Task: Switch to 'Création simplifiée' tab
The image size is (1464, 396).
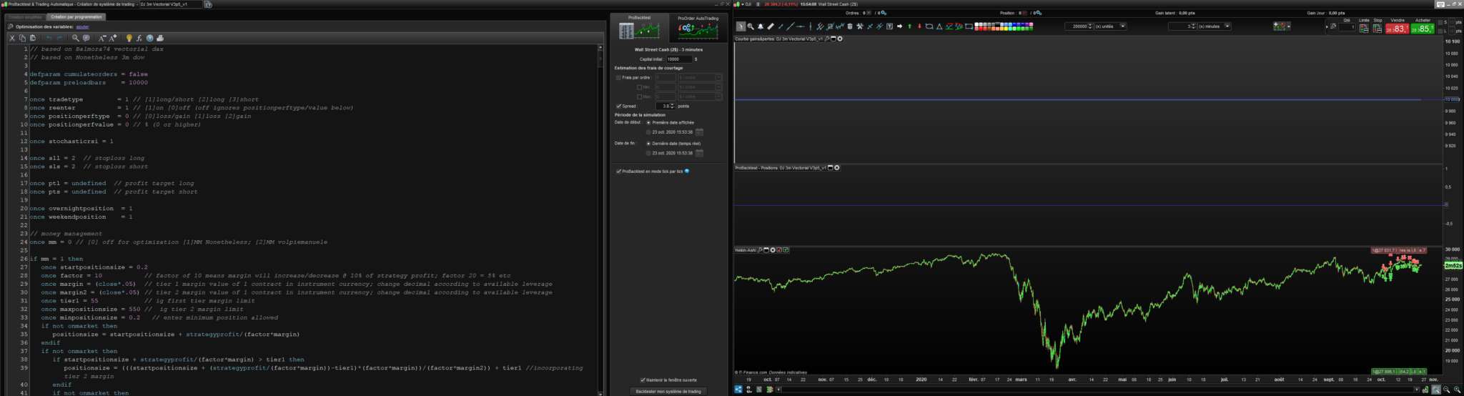Action: tap(25, 16)
